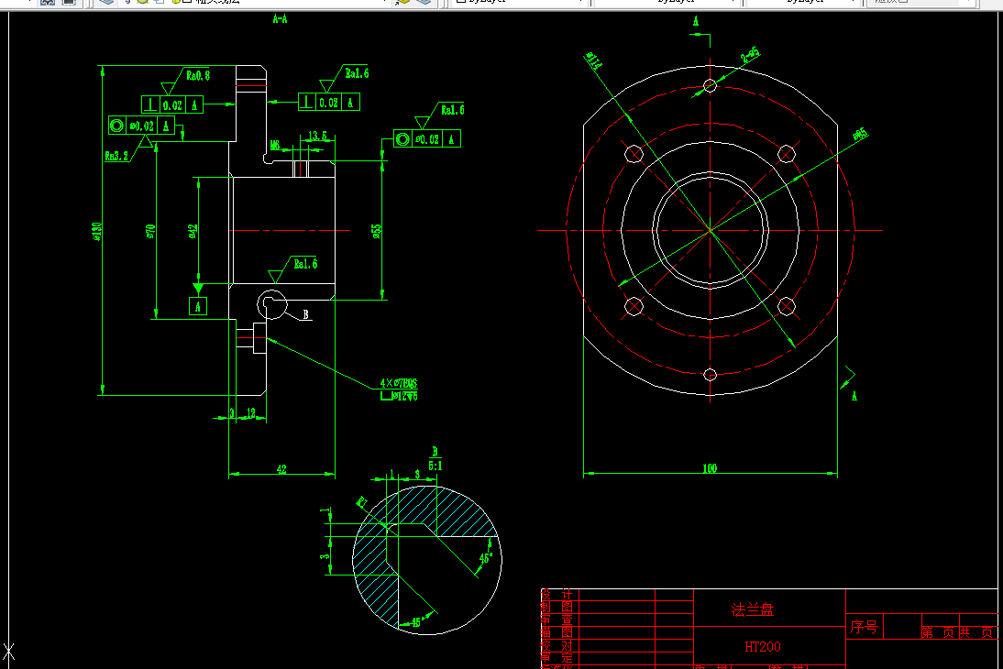The width and height of the screenshot is (1003, 669).
Task: Select the ø114 diameter annotation
Action: pyautogui.click(x=593, y=60)
